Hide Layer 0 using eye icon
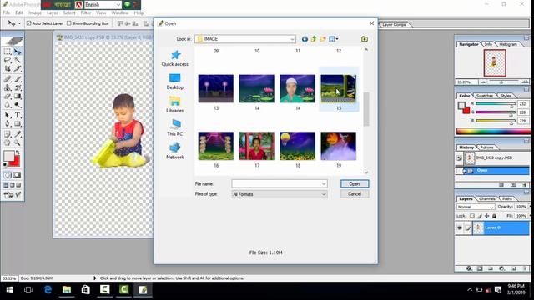Image resolution: width=534 pixels, height=300 pixels. click(460, 227)
